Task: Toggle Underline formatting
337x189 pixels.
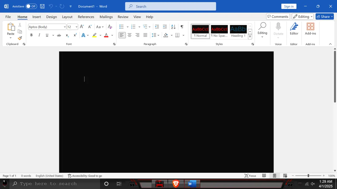Action: point(47,35)
